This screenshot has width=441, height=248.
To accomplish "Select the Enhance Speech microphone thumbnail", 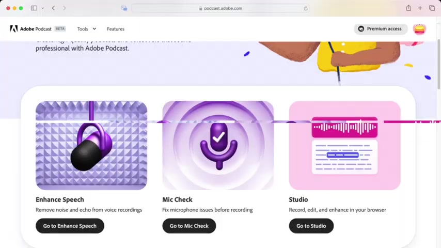I will 91,146.
